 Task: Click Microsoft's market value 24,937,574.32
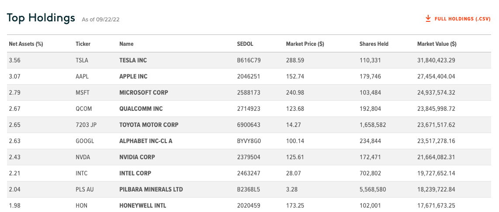[x=437, y=92]
